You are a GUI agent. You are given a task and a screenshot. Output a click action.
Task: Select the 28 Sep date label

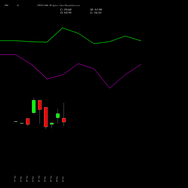(51, 179)
